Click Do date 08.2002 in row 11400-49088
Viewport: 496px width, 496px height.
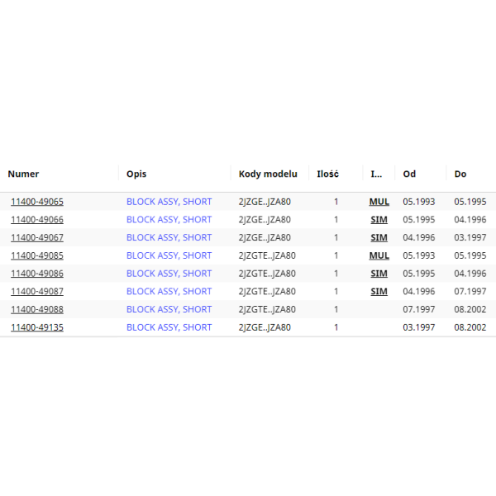(470, 309)
